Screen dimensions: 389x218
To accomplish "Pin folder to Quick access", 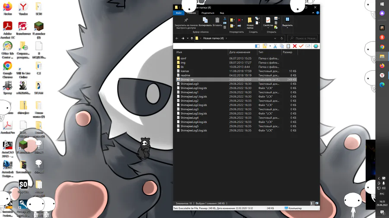I will 186,23.
